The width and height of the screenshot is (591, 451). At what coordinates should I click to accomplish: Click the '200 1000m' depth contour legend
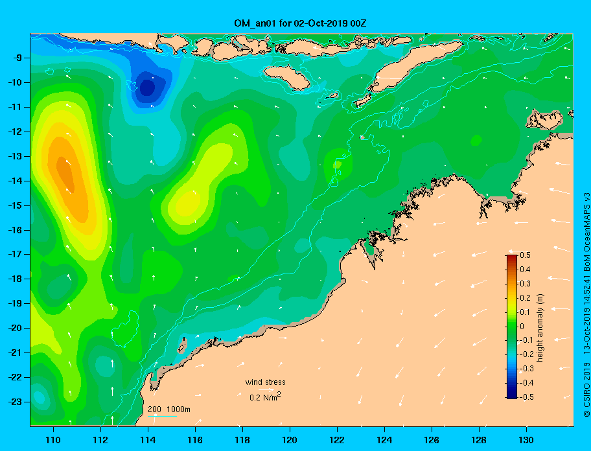click(x=169, y=409)
